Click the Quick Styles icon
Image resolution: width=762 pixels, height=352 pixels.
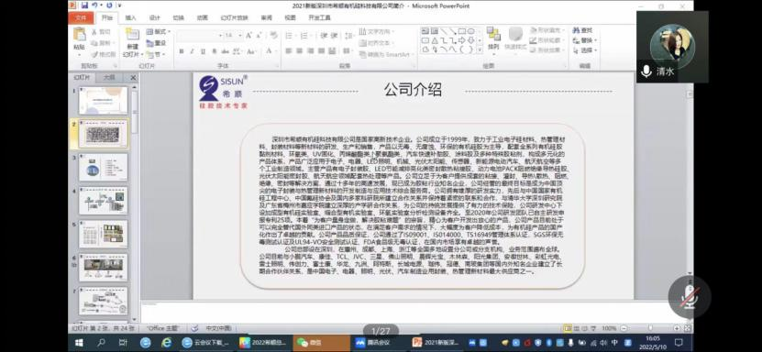(515, 35)
